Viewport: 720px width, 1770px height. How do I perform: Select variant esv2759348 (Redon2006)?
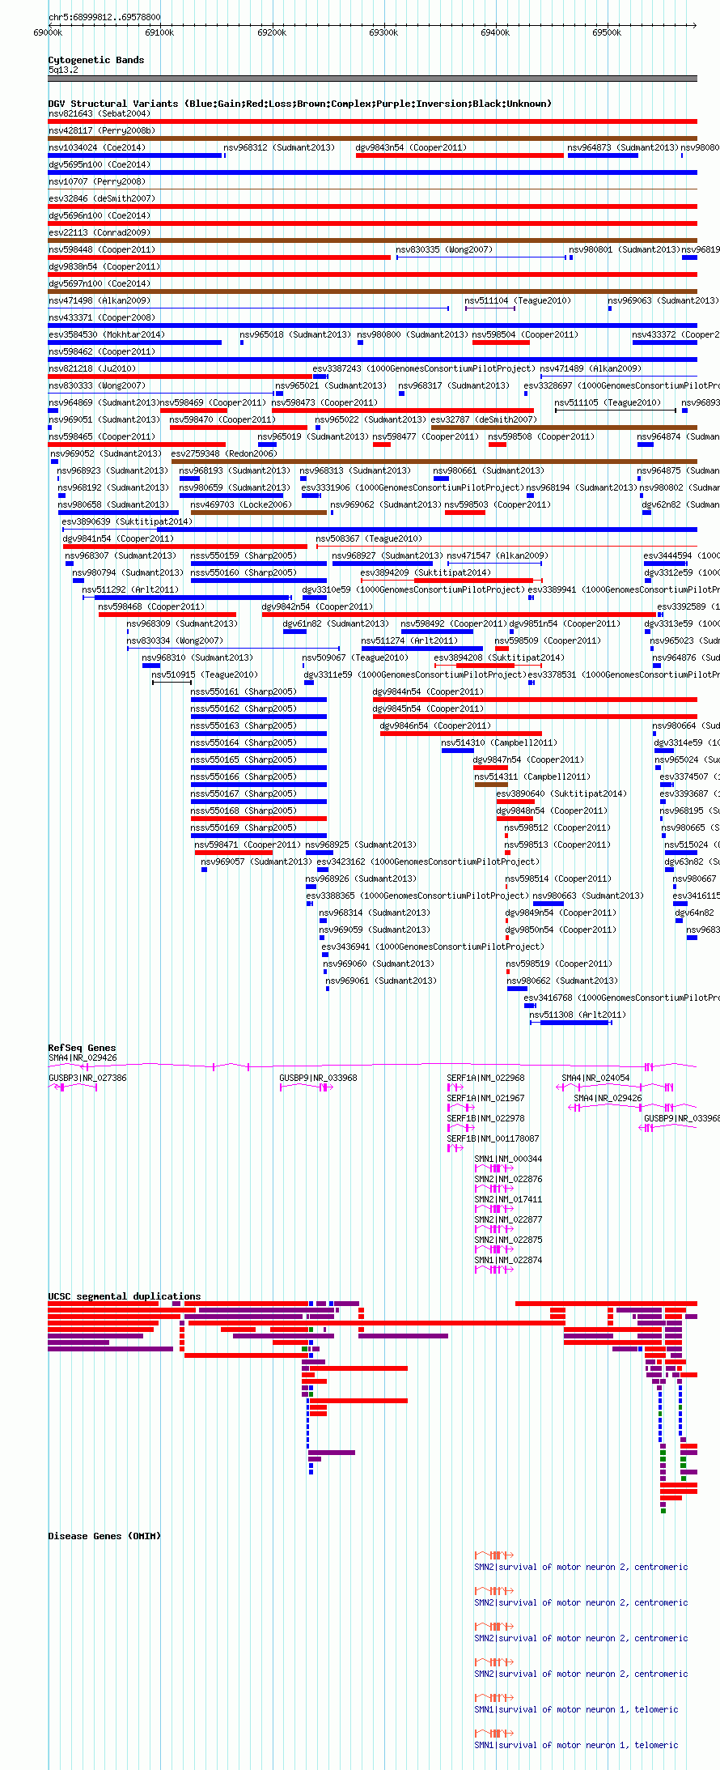[x=224, y=453]
